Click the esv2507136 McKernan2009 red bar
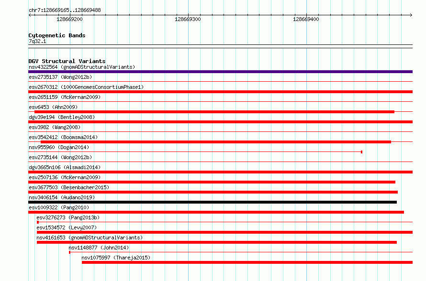 (212, 182)
